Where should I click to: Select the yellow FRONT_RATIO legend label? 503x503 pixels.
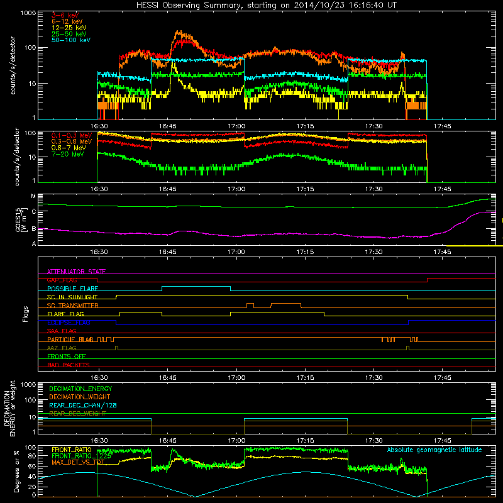pyautogui.click(x=72, y=450)
